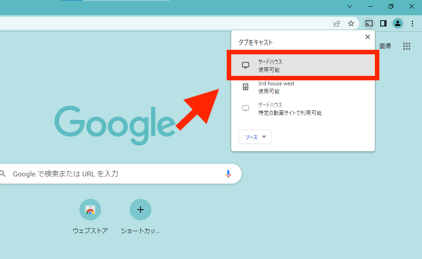
Task: Click the Google logo
Action: tap(115, 125)
